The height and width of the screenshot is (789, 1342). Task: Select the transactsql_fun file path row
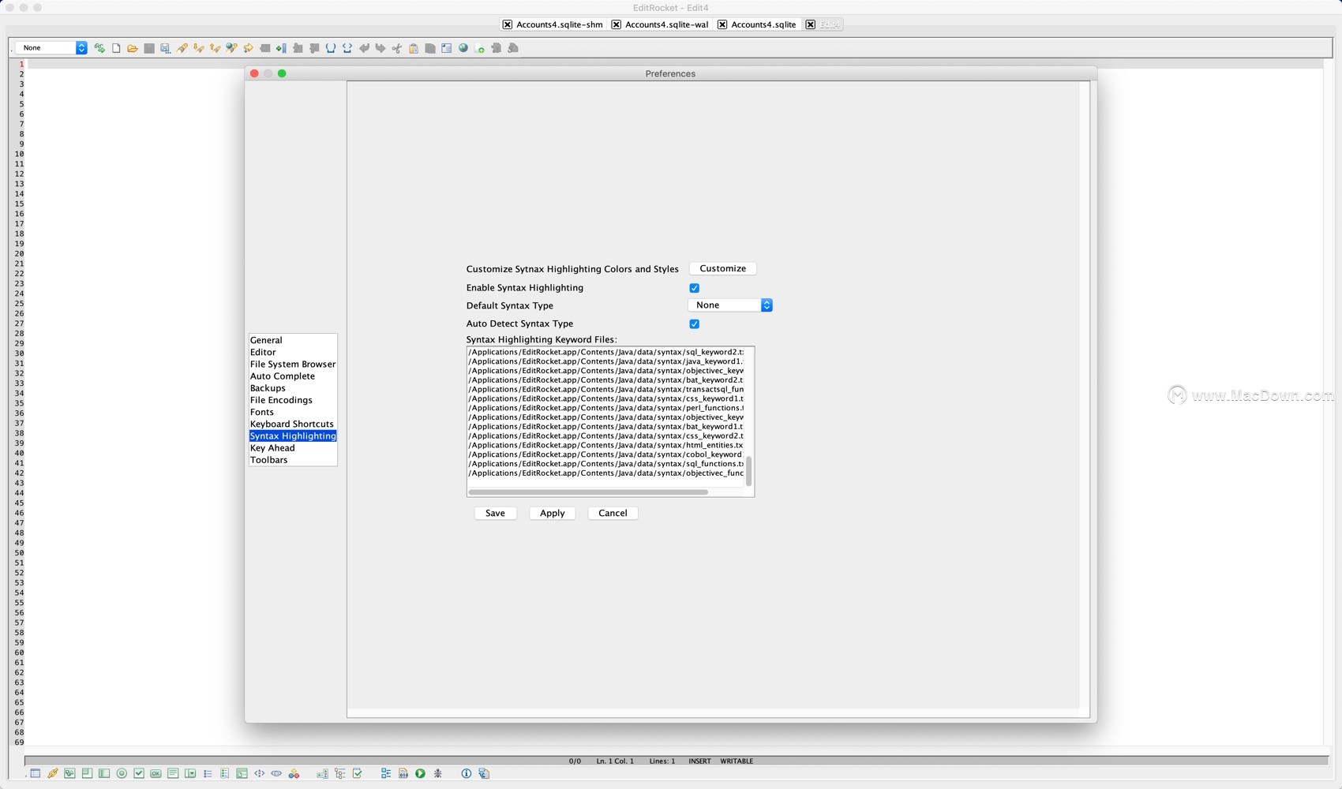tap(606, 390)
